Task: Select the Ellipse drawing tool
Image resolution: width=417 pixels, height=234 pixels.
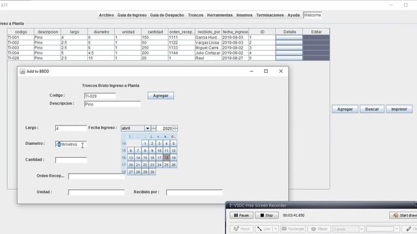Action: [319, 229]
